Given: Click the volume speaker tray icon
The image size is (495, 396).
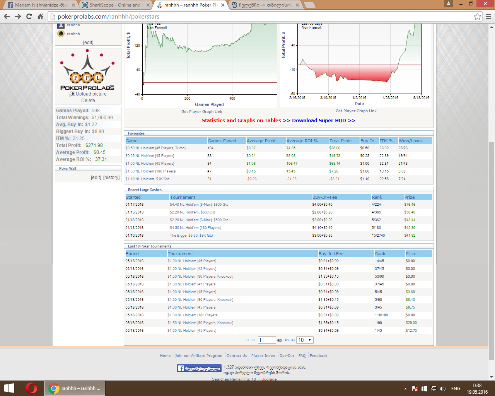Looking at the screenshot, I should [443, 389].
